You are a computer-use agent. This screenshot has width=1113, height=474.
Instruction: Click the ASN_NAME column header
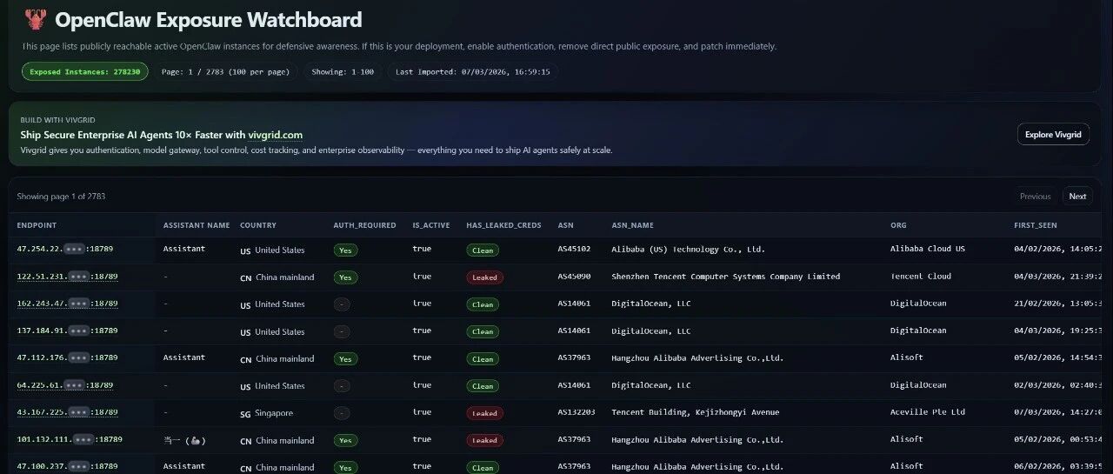point(632,225)
